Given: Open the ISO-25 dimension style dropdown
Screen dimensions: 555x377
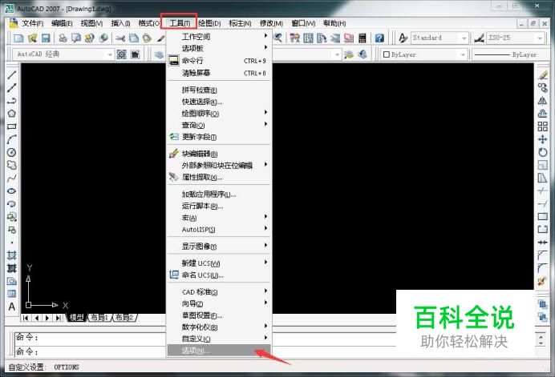Looking at the screenshot, I should (540, 38).
